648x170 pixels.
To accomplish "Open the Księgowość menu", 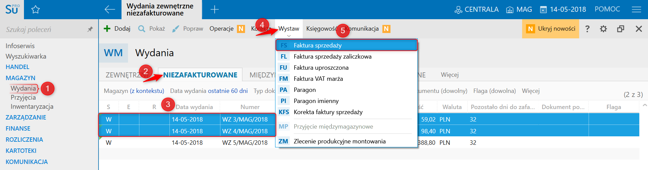I will pyautogui.click(x=322, y=29).
